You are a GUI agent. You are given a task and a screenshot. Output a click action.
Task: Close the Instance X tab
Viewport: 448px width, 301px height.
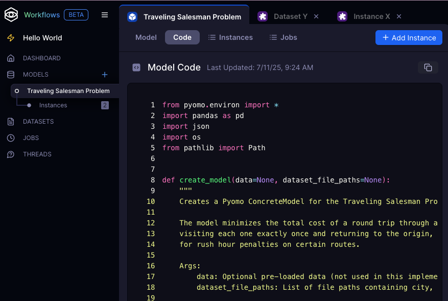tap(399, 16)
